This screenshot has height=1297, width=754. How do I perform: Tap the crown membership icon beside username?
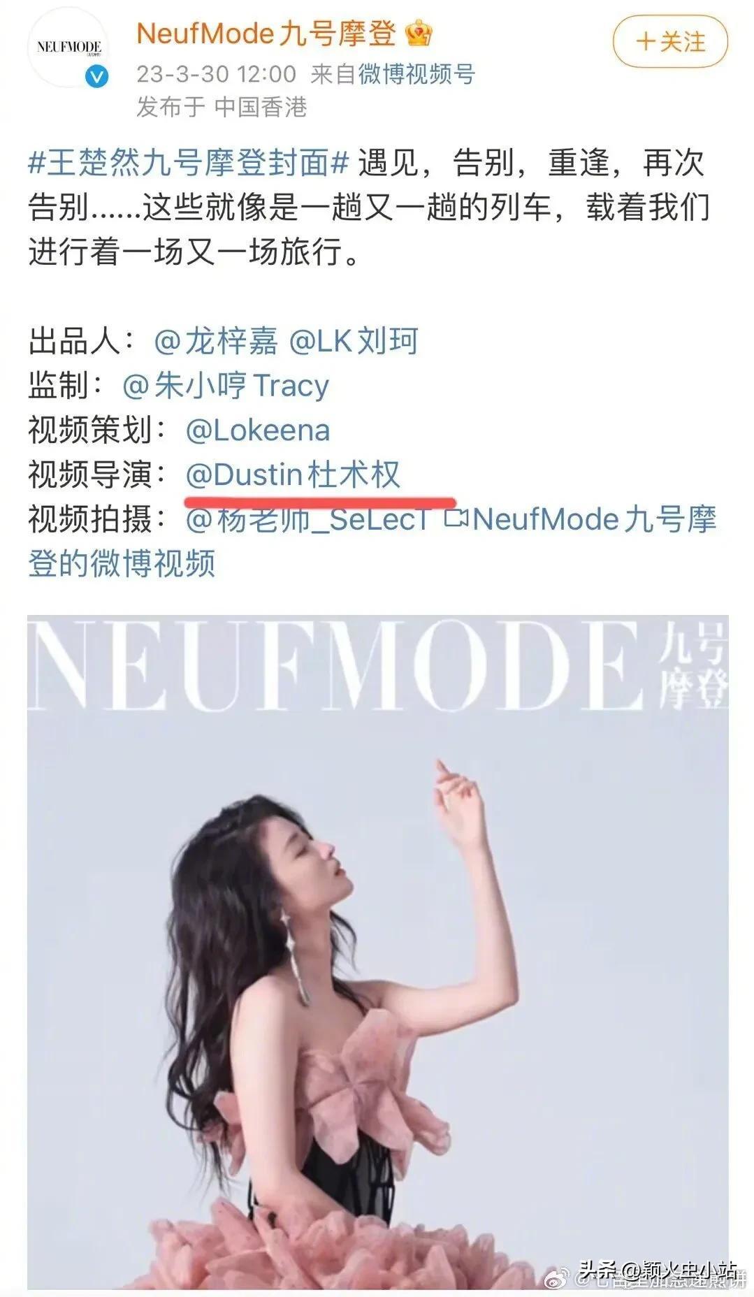pyautogui.click(x=419, y=34)
